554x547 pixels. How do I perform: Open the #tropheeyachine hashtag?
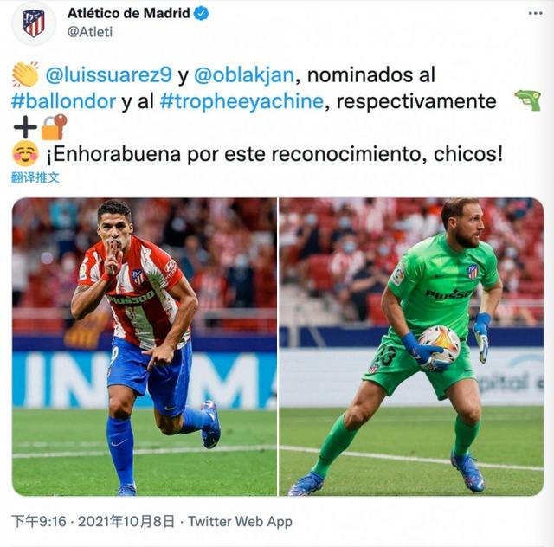242,101
